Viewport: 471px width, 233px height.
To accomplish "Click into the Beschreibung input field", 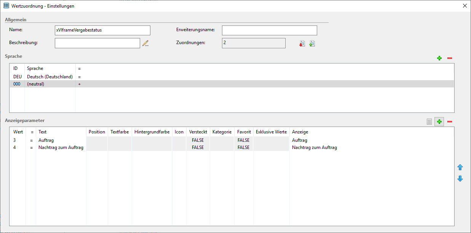I will click(x=97, y=43).
